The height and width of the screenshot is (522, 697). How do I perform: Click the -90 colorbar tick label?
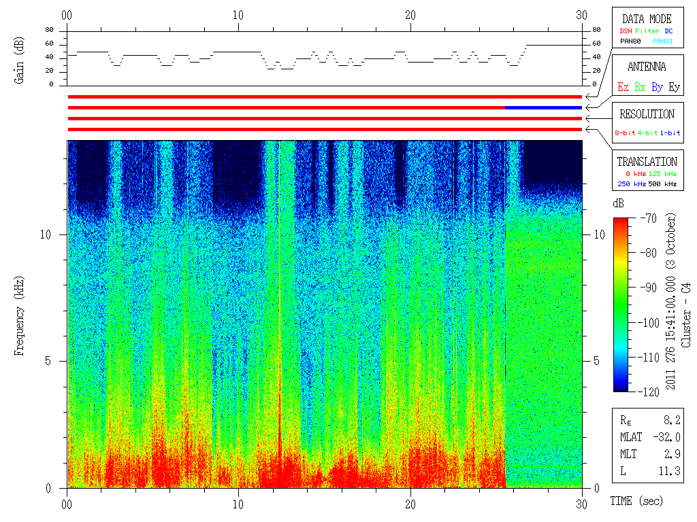(x=649, y=288)
